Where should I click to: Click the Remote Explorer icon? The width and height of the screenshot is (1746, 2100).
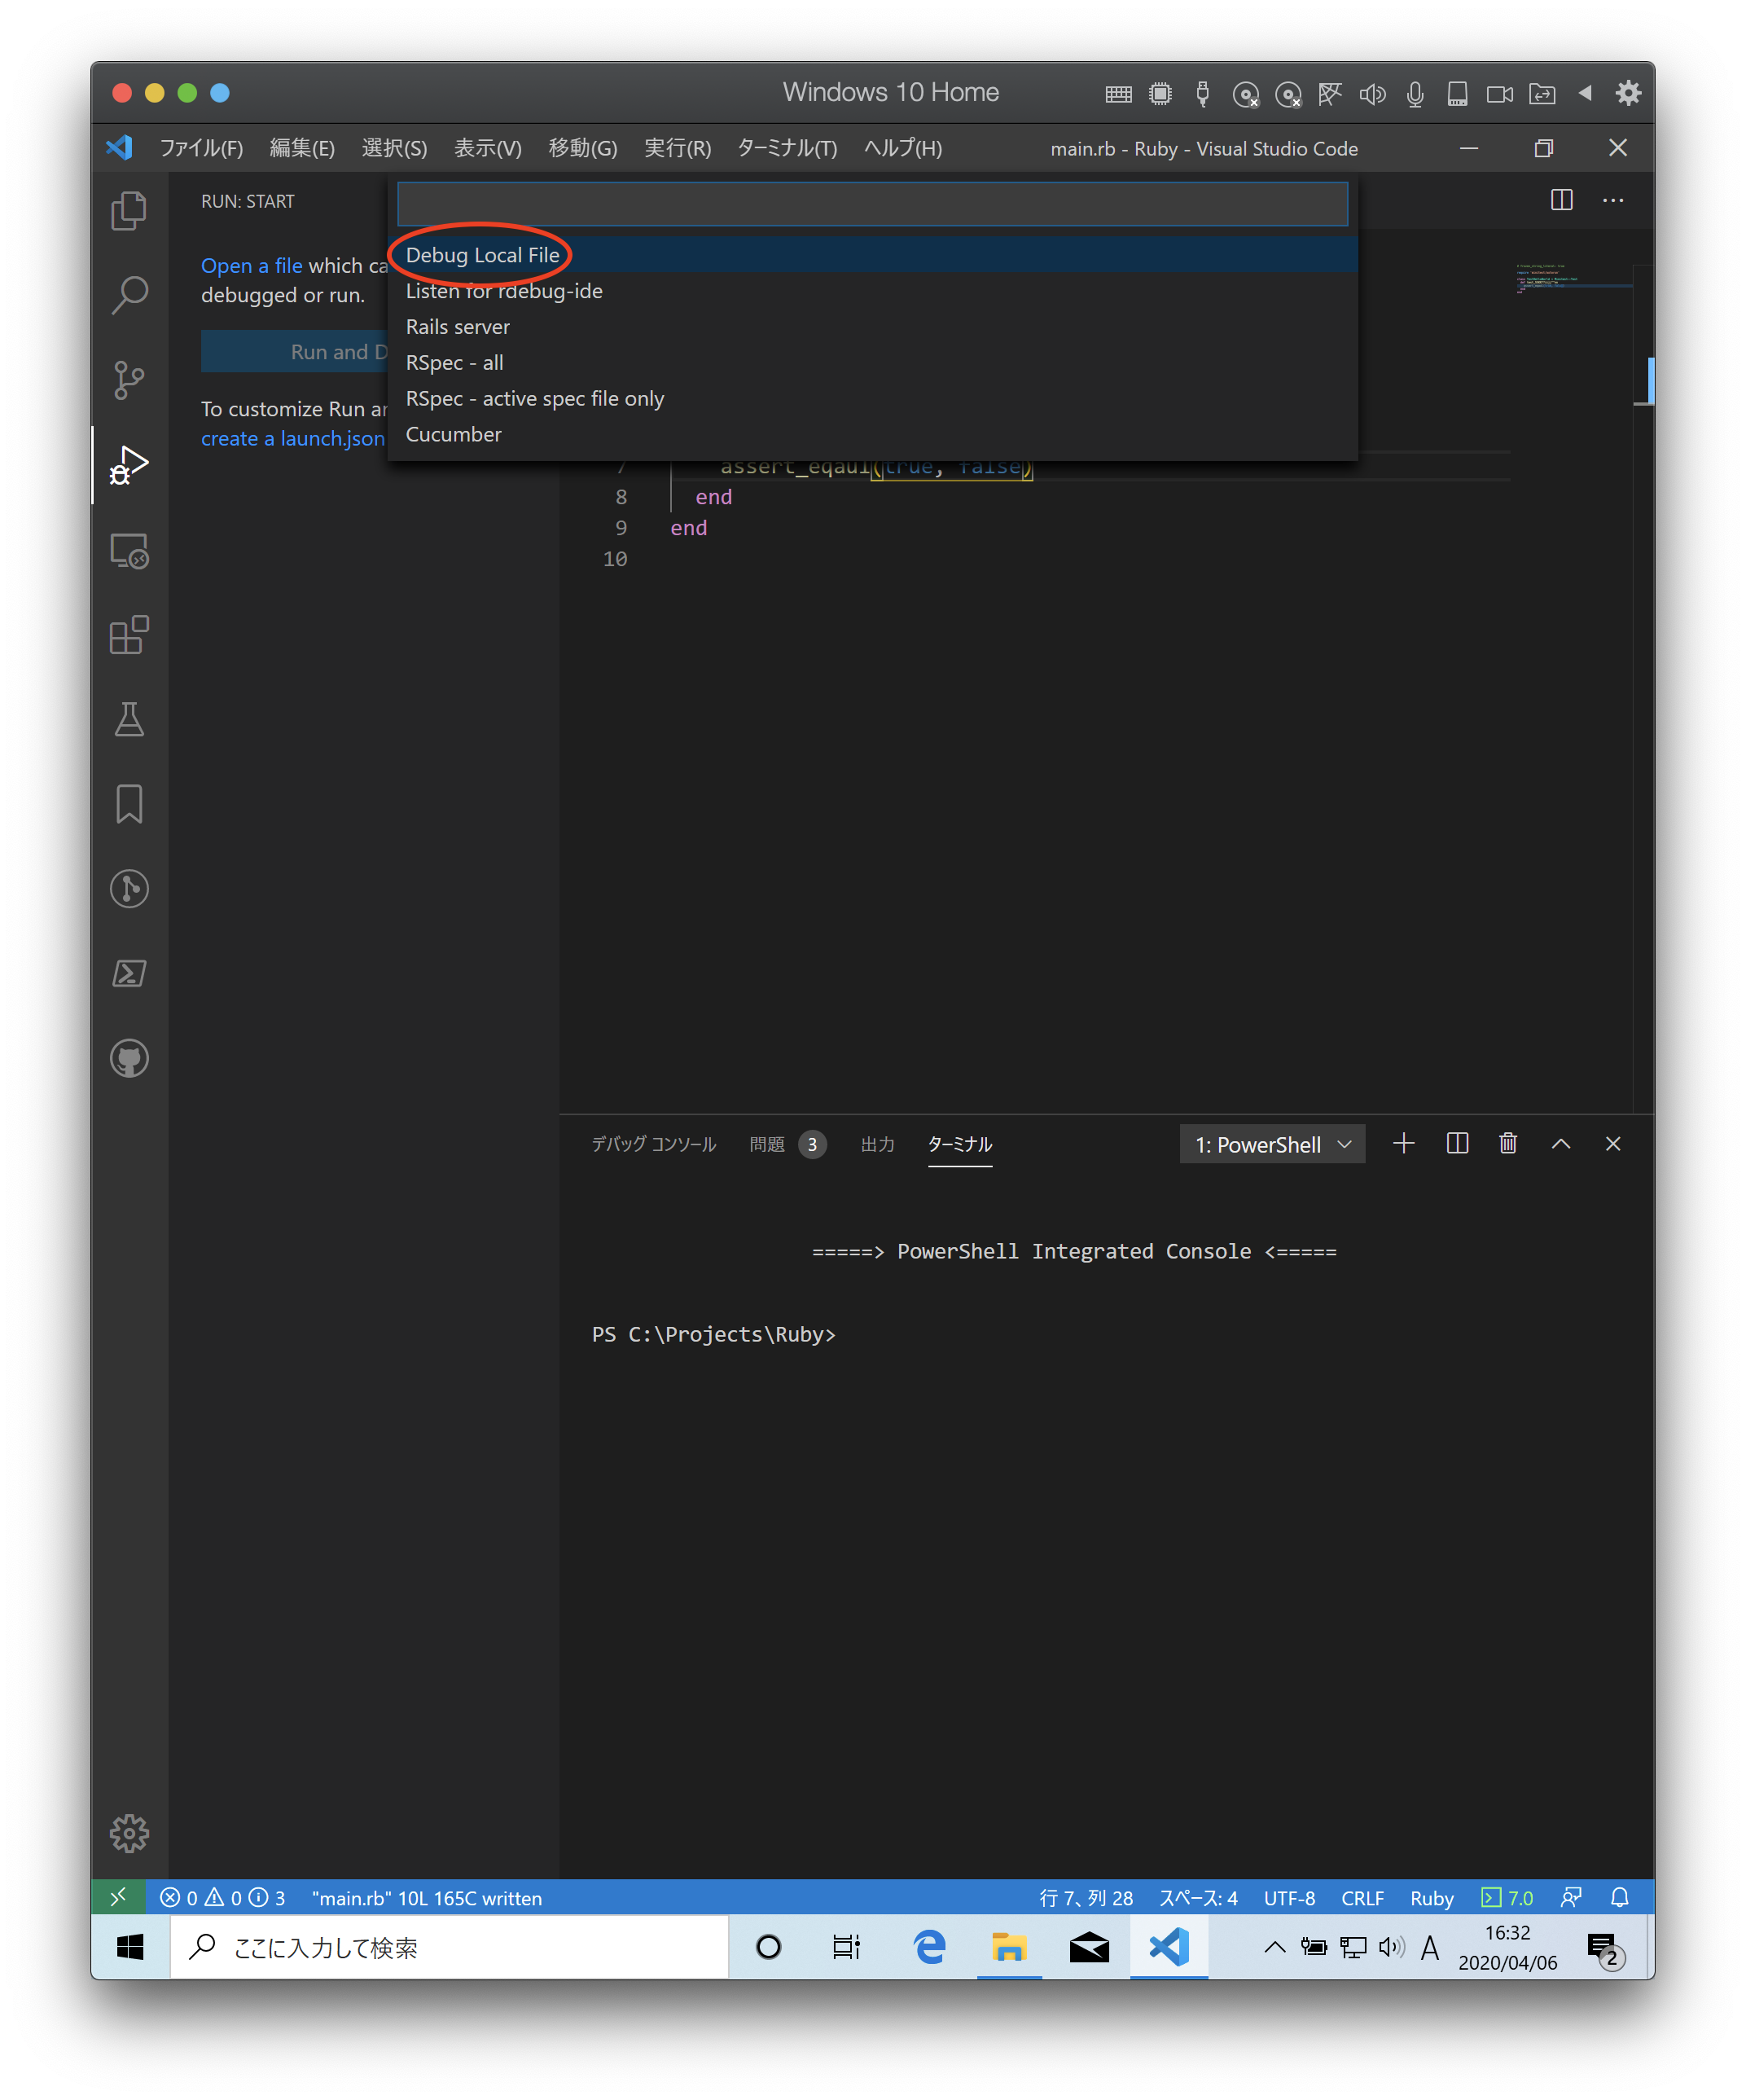coord(129,550)
